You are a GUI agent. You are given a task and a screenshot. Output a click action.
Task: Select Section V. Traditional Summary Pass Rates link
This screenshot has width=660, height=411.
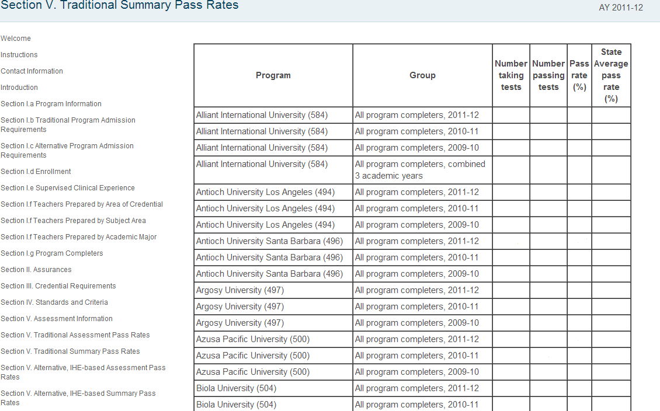[x=70, y=352]
